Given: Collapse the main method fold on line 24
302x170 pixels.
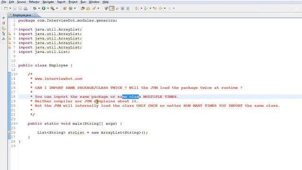Looking at the screenshot, I should click(x=17, y=124).
